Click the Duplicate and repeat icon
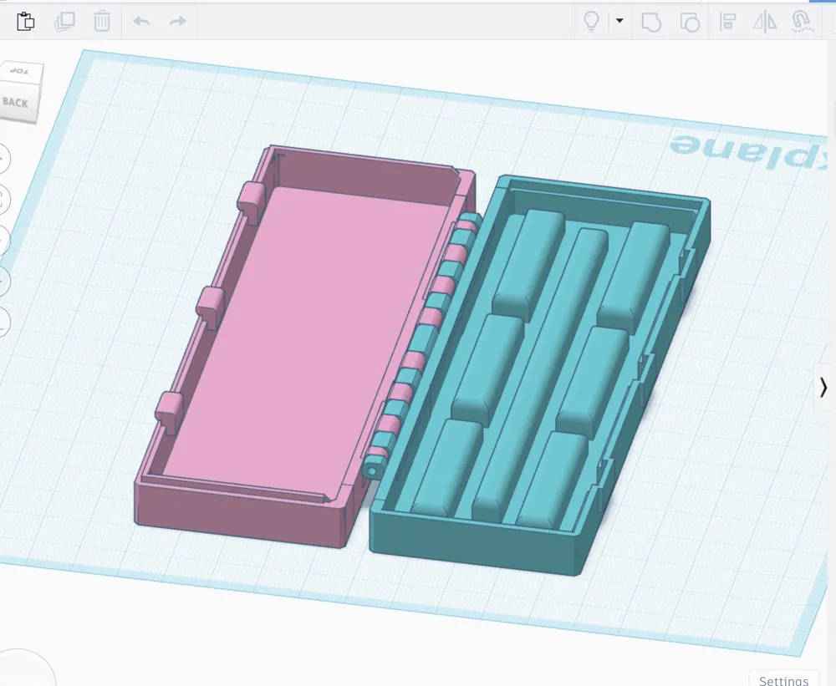The height and width of the screenshot is (686, 836). coord(64,22)
